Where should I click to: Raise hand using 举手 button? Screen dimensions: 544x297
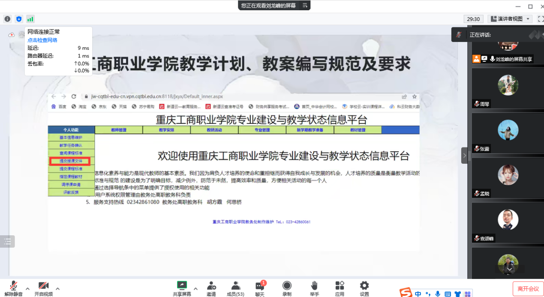(x=314, y=288)
